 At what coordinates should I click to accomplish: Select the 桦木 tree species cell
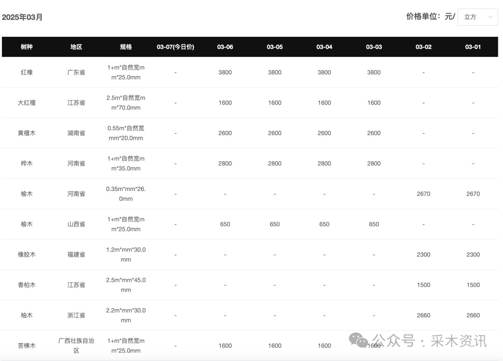pyautogui.click(x=27, y=163)
